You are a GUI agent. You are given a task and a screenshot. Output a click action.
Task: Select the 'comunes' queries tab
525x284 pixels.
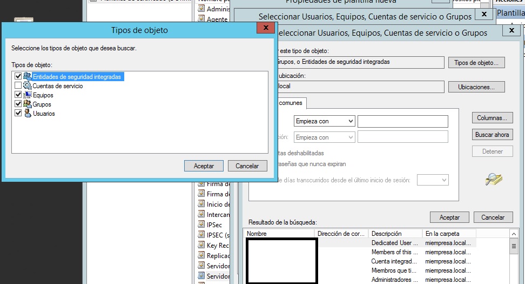point(291,103)
